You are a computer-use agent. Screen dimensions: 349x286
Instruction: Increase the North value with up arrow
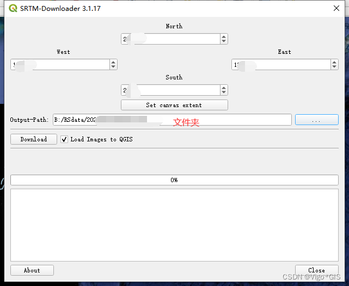(224, 36)
